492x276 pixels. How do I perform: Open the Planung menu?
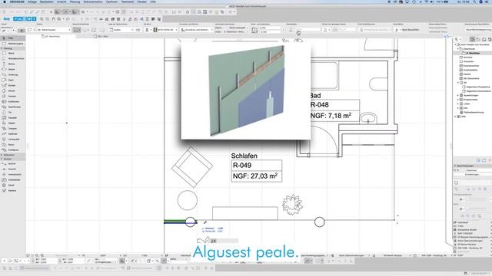click(75, 2)
